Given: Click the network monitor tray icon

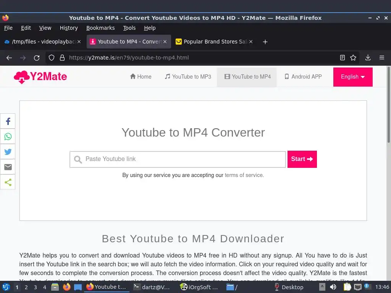Looking at the screenshot, I should tap(357, 287).
